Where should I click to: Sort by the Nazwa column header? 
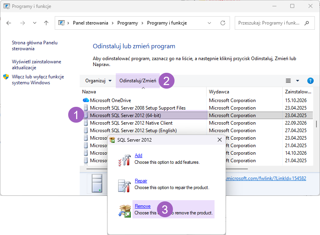tap(89, 92)
